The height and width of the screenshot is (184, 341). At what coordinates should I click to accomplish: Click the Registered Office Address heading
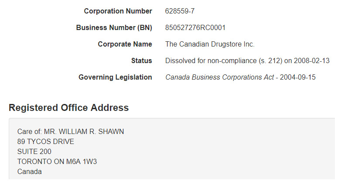point(69,107)
